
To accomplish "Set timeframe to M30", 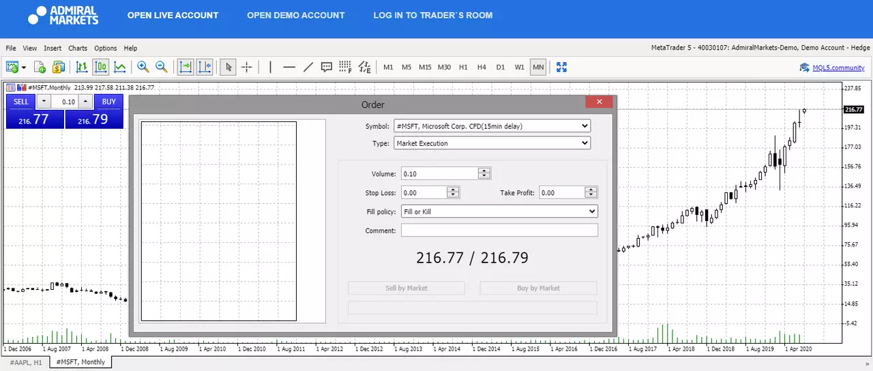I will (444, 68).
